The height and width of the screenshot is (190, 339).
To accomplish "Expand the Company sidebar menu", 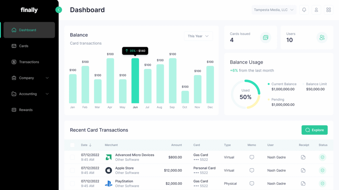I will [x=29, y=78].
